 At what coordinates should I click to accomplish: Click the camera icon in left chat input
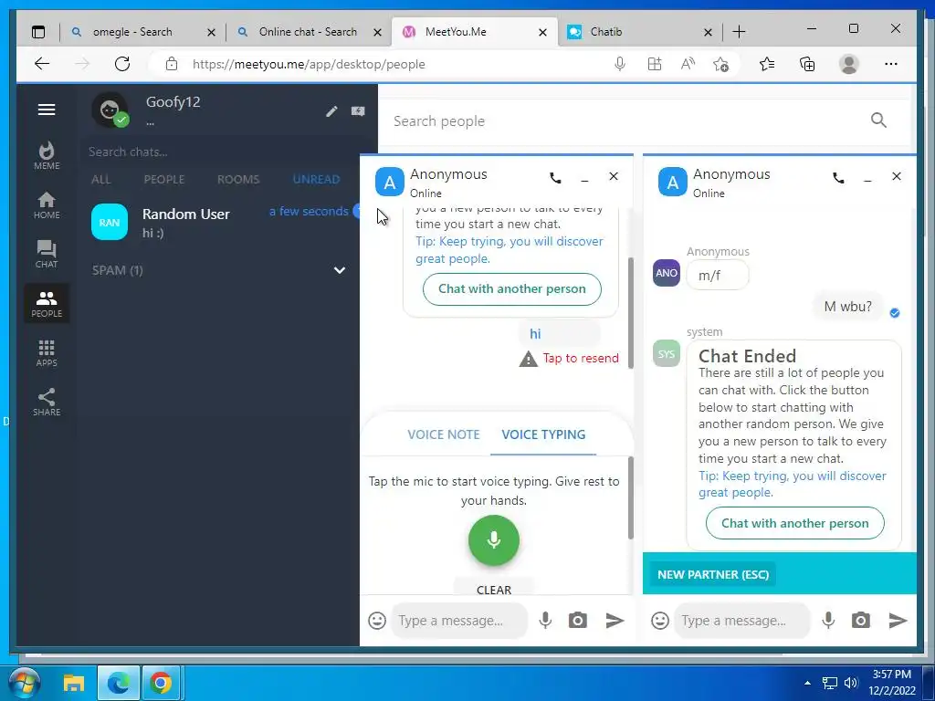click(577, 621)
